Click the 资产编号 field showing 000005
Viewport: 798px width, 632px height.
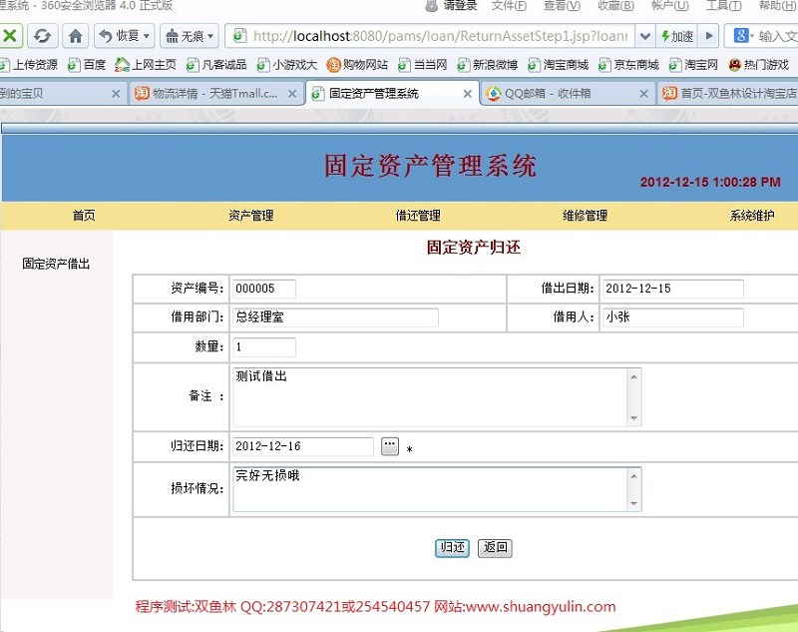[x=263, y=289]
